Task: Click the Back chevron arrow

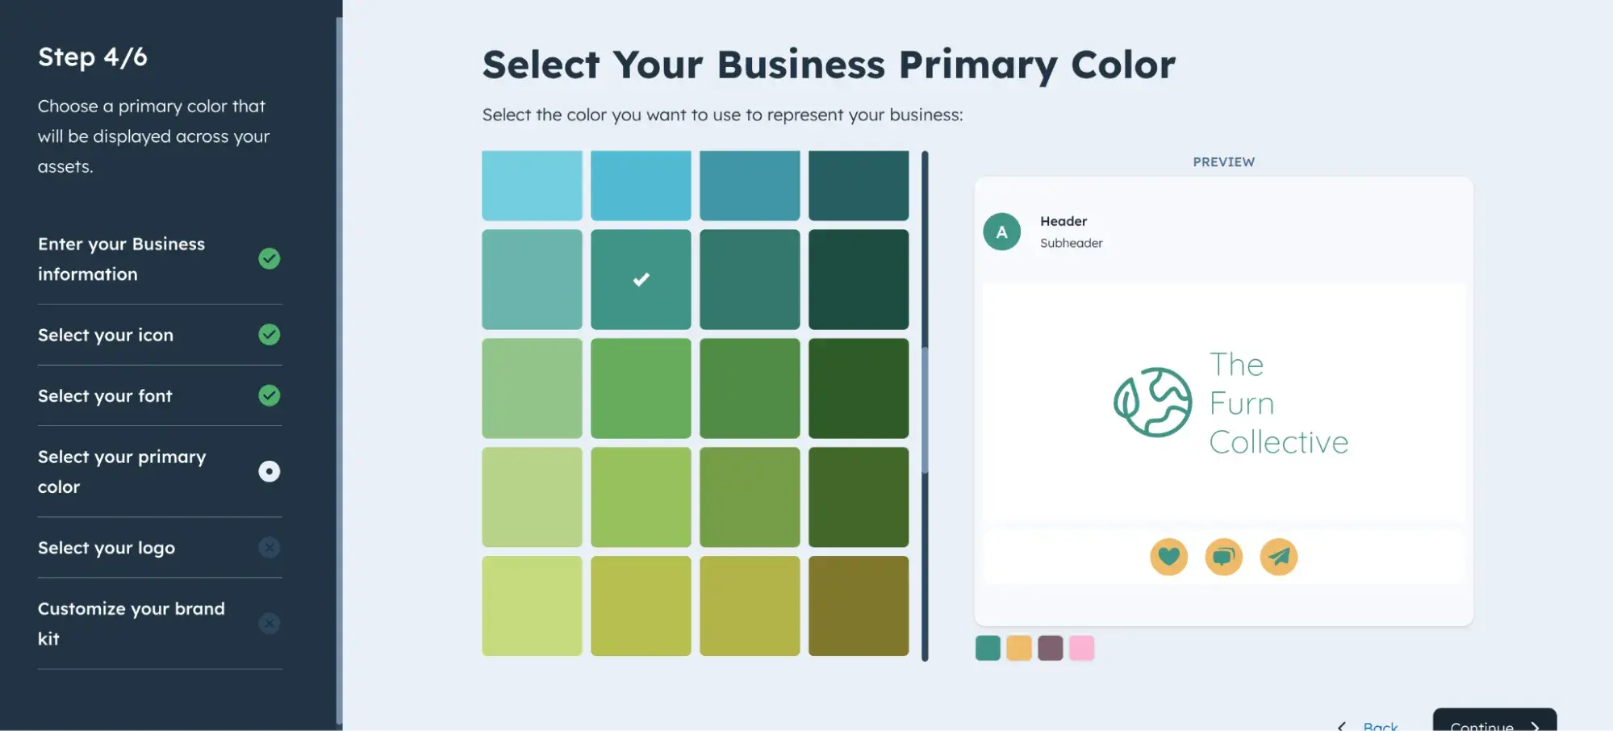Action: (x=1342, y=726)
